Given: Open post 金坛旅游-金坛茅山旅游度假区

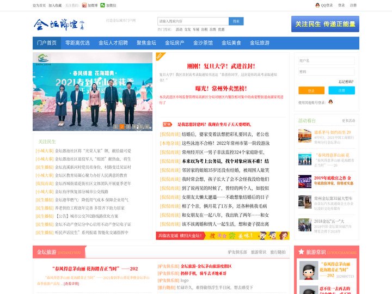Looking at the screenshot, I should 206,266.
